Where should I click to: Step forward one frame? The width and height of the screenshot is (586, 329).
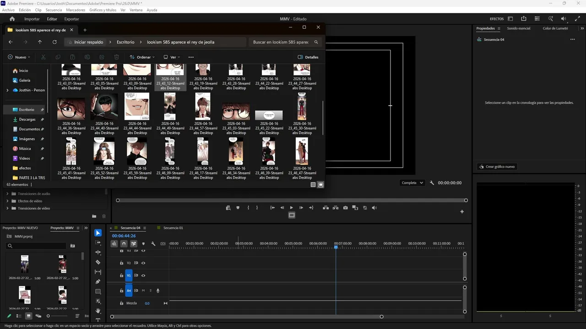tap(301, 208)
